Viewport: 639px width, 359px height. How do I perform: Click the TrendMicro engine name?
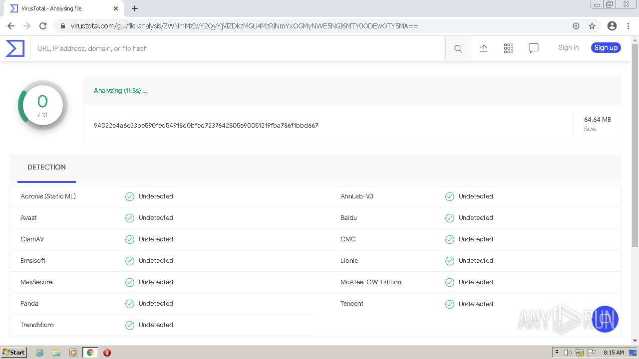tap(37, 325)
